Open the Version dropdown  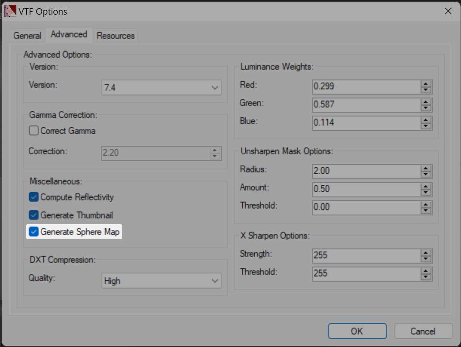[x=161, y=88]
